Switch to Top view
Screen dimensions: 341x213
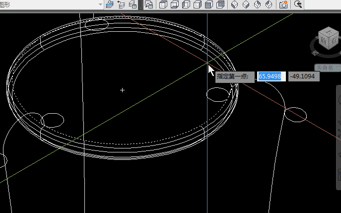pyautogui.click(x=163, y=4)
